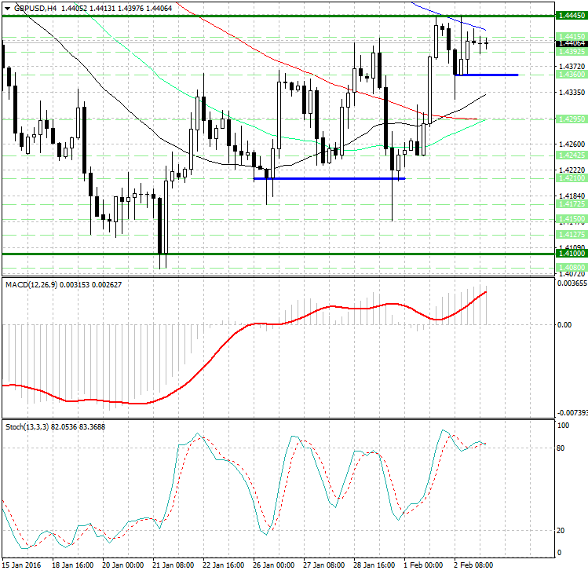Click the 1.40800 level price label

pos(572,267)
